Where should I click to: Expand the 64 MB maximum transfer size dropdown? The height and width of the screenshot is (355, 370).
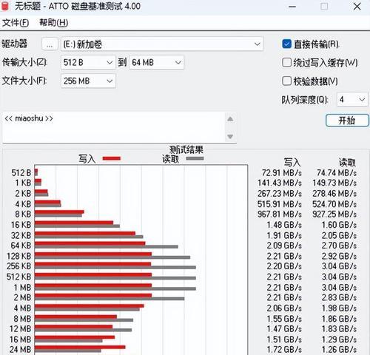click(x=156, y=62)
